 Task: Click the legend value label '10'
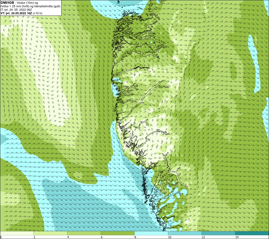point(170,237)
